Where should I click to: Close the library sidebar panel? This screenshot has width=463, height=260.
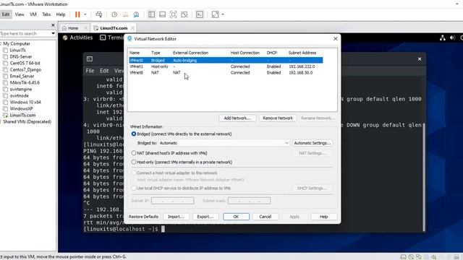[x=53, y=25]
